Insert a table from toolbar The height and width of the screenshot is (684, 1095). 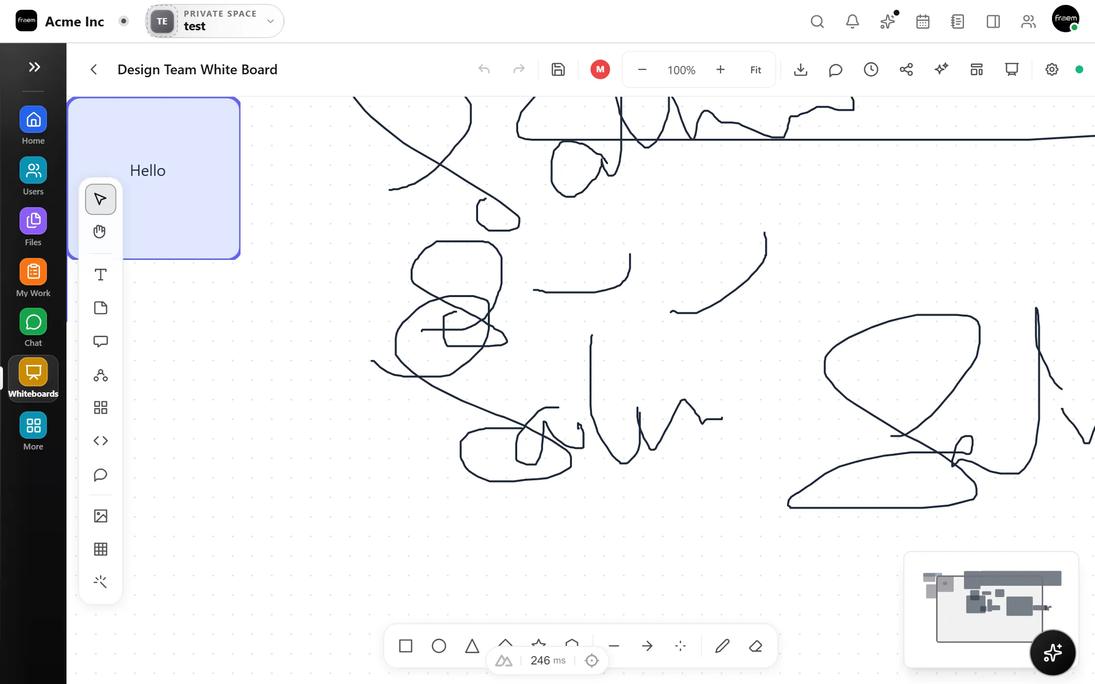[x=101, y=549]
